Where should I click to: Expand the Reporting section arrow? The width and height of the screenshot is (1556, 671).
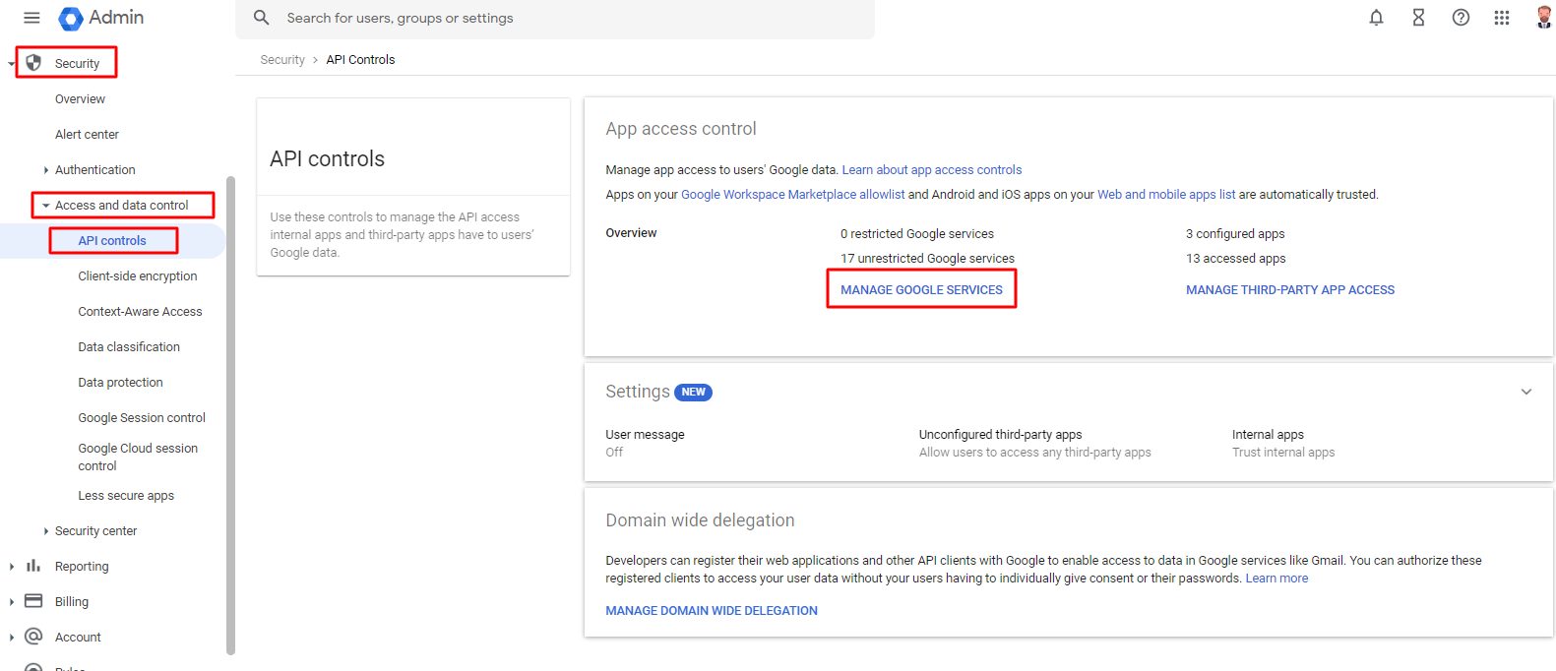coord(11,567)
